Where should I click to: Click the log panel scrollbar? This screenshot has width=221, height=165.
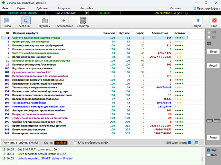203,159
